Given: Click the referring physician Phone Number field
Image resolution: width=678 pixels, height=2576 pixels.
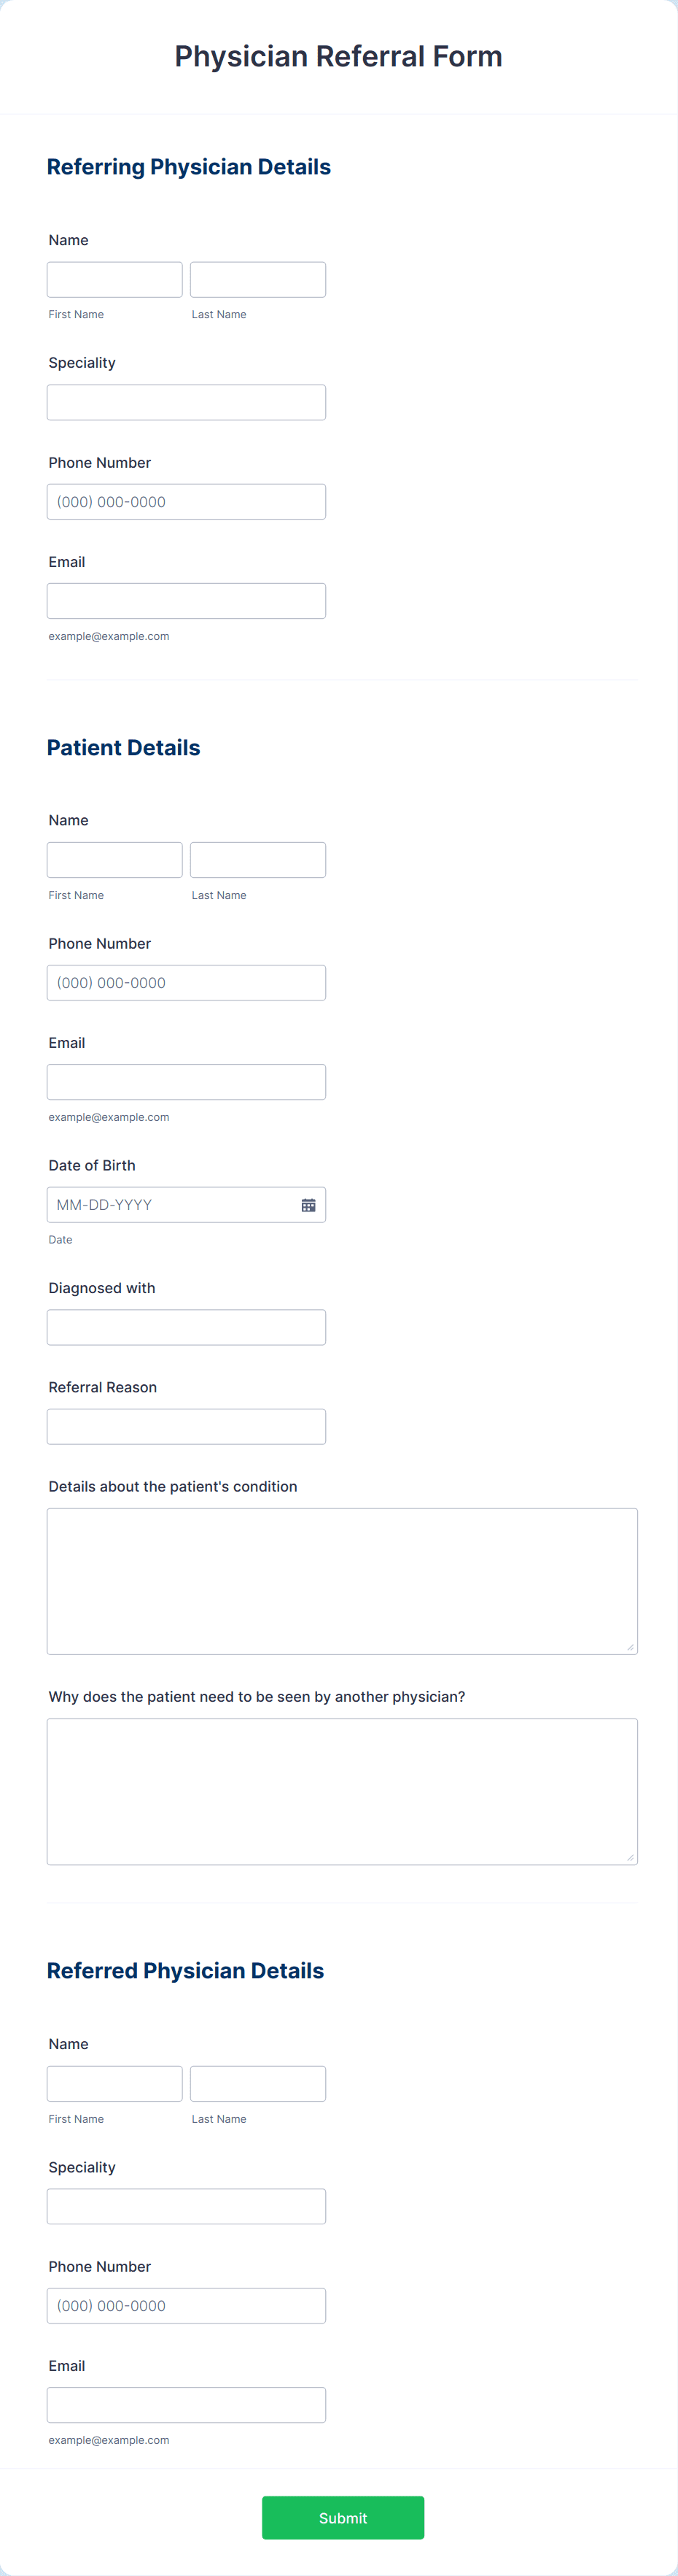Looking at the screenshot, I should click(x=186, y=501).
